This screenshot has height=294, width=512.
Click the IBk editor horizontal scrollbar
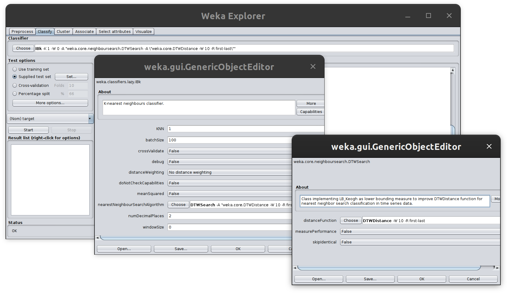click(x=196, y=238)
